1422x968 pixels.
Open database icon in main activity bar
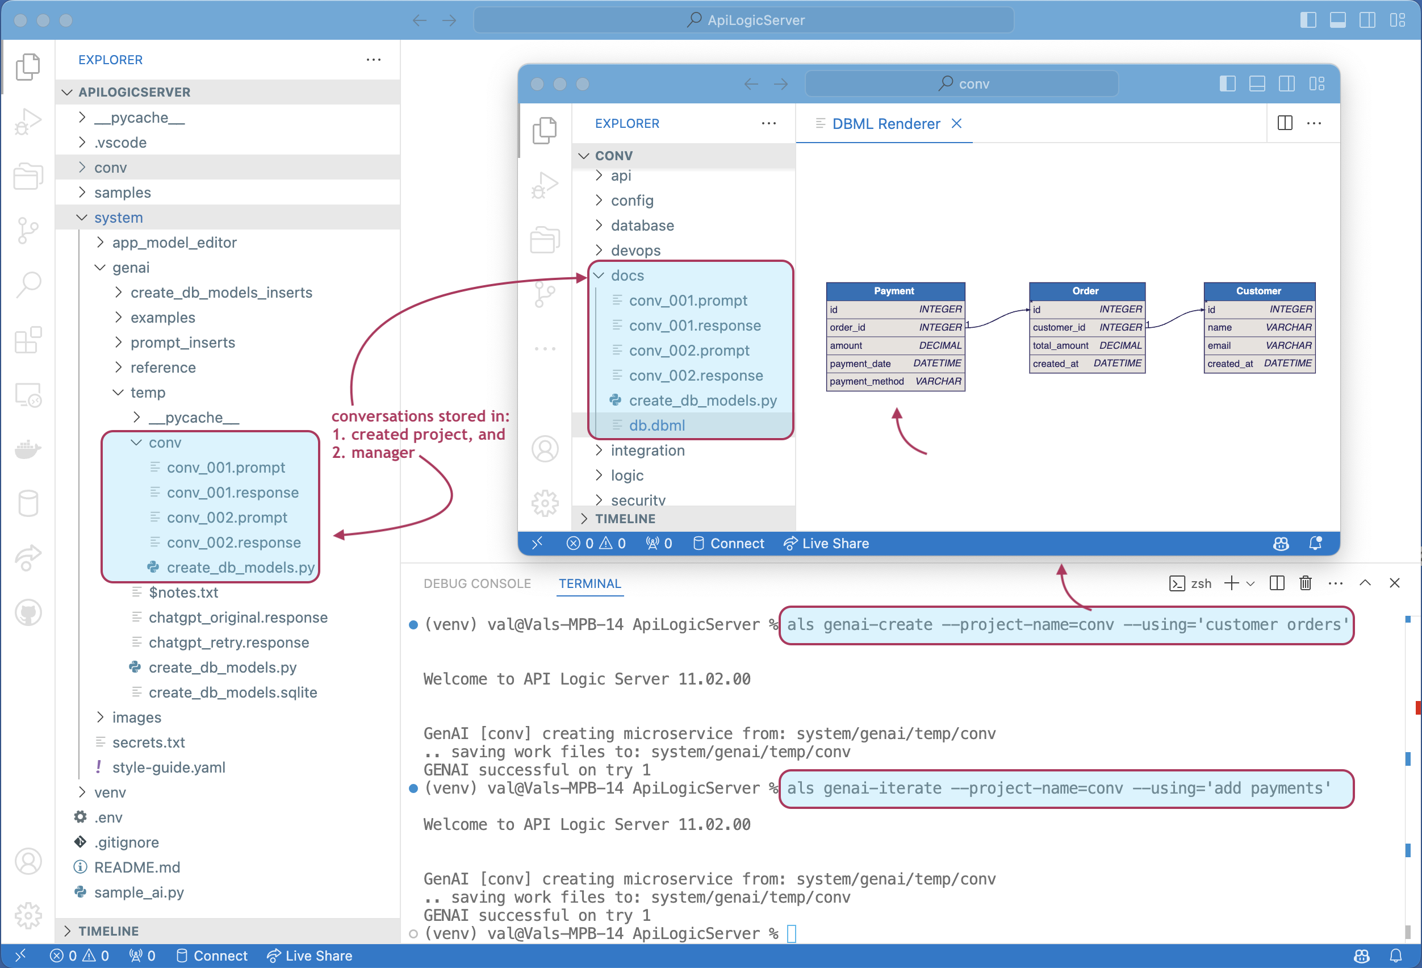tap(28, 503)
